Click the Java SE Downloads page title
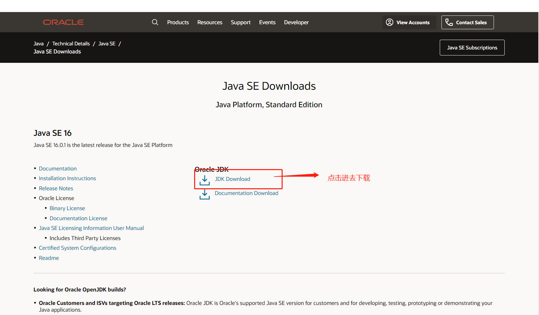This screenshot has width=539, height=315. [x=269, y=86]
